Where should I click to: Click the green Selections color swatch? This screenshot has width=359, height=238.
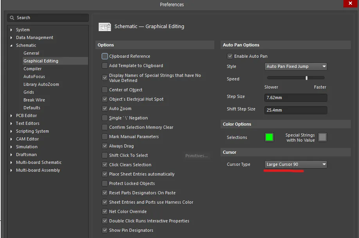click(269, 137)
